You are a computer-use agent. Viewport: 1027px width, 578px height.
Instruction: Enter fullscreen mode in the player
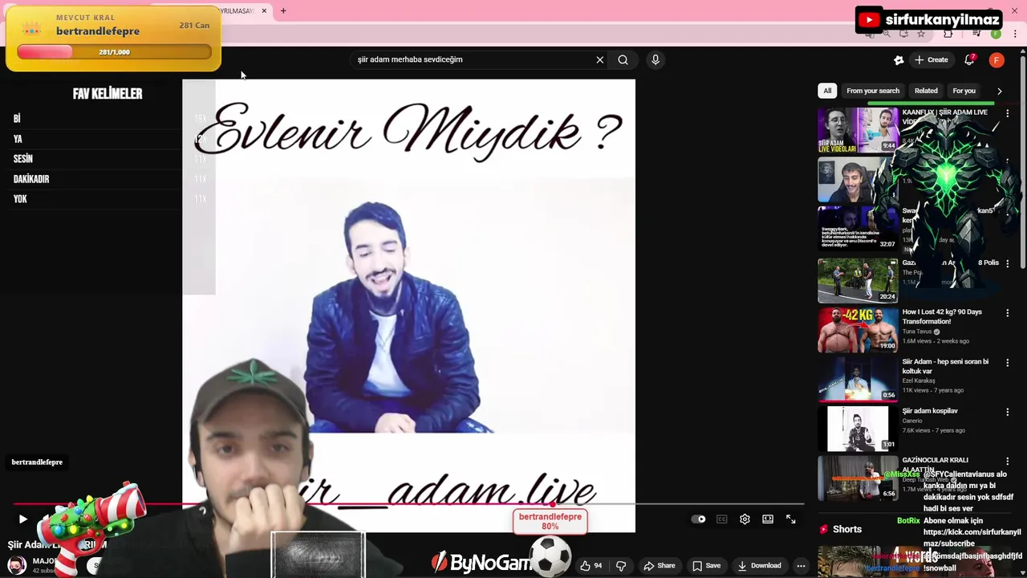tap(790, 519)
